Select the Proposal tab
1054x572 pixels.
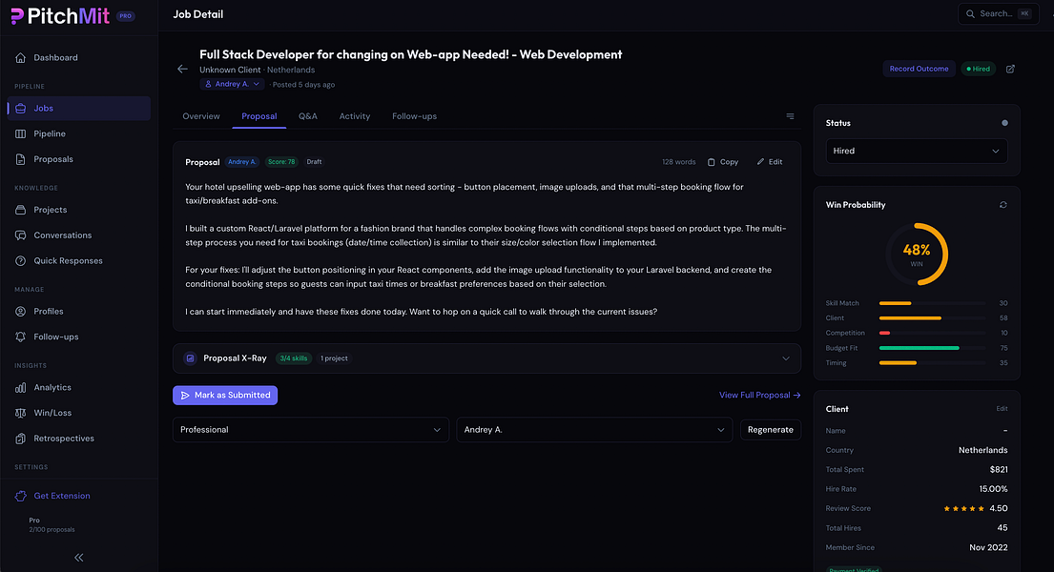[x=258, y=116]
